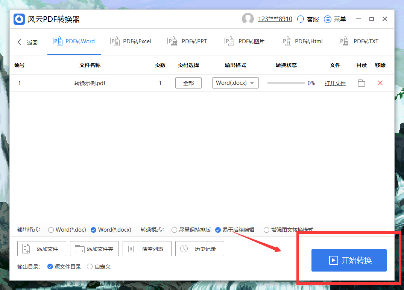Open converted file via 打开文件
Viewport: 404px width, 290px height.
(335, 83)
